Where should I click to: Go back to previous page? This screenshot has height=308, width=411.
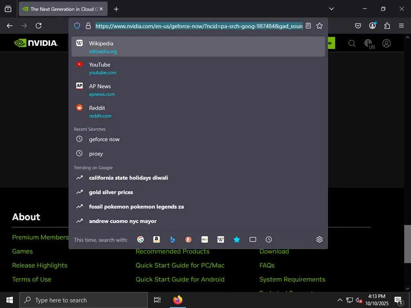pyautogui.click(x=10, y=26)
